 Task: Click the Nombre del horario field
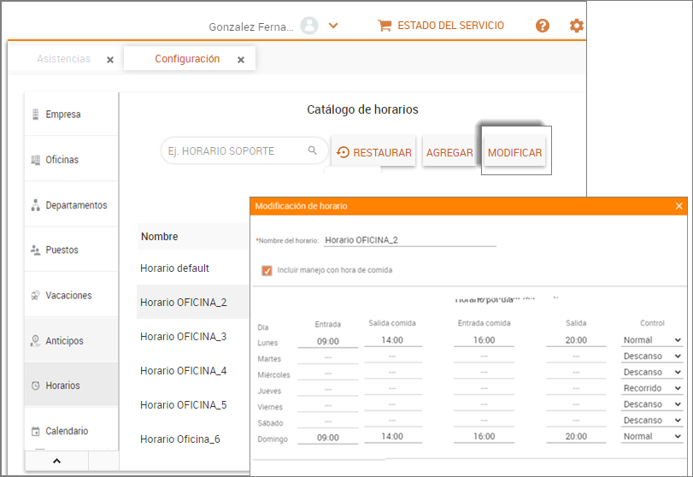coord(410,240)
